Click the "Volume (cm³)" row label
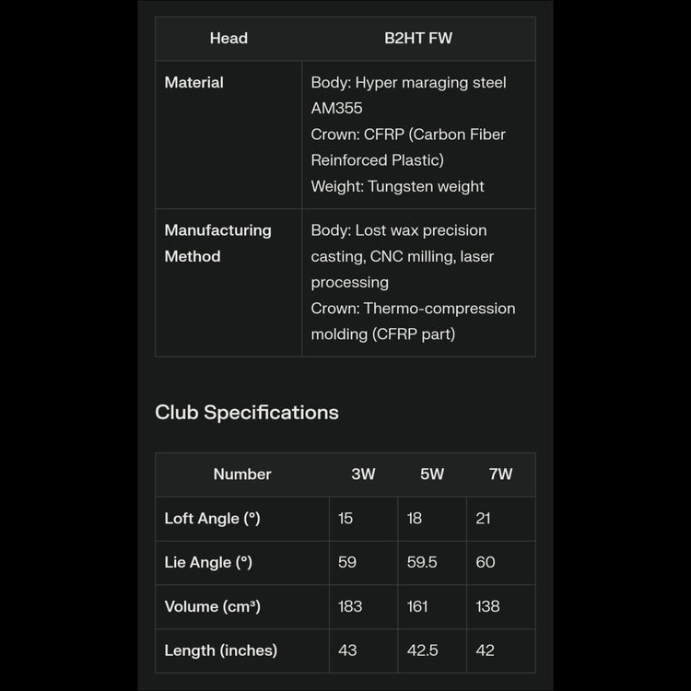This screenshot has width=691, height=691. coord(212,606)
